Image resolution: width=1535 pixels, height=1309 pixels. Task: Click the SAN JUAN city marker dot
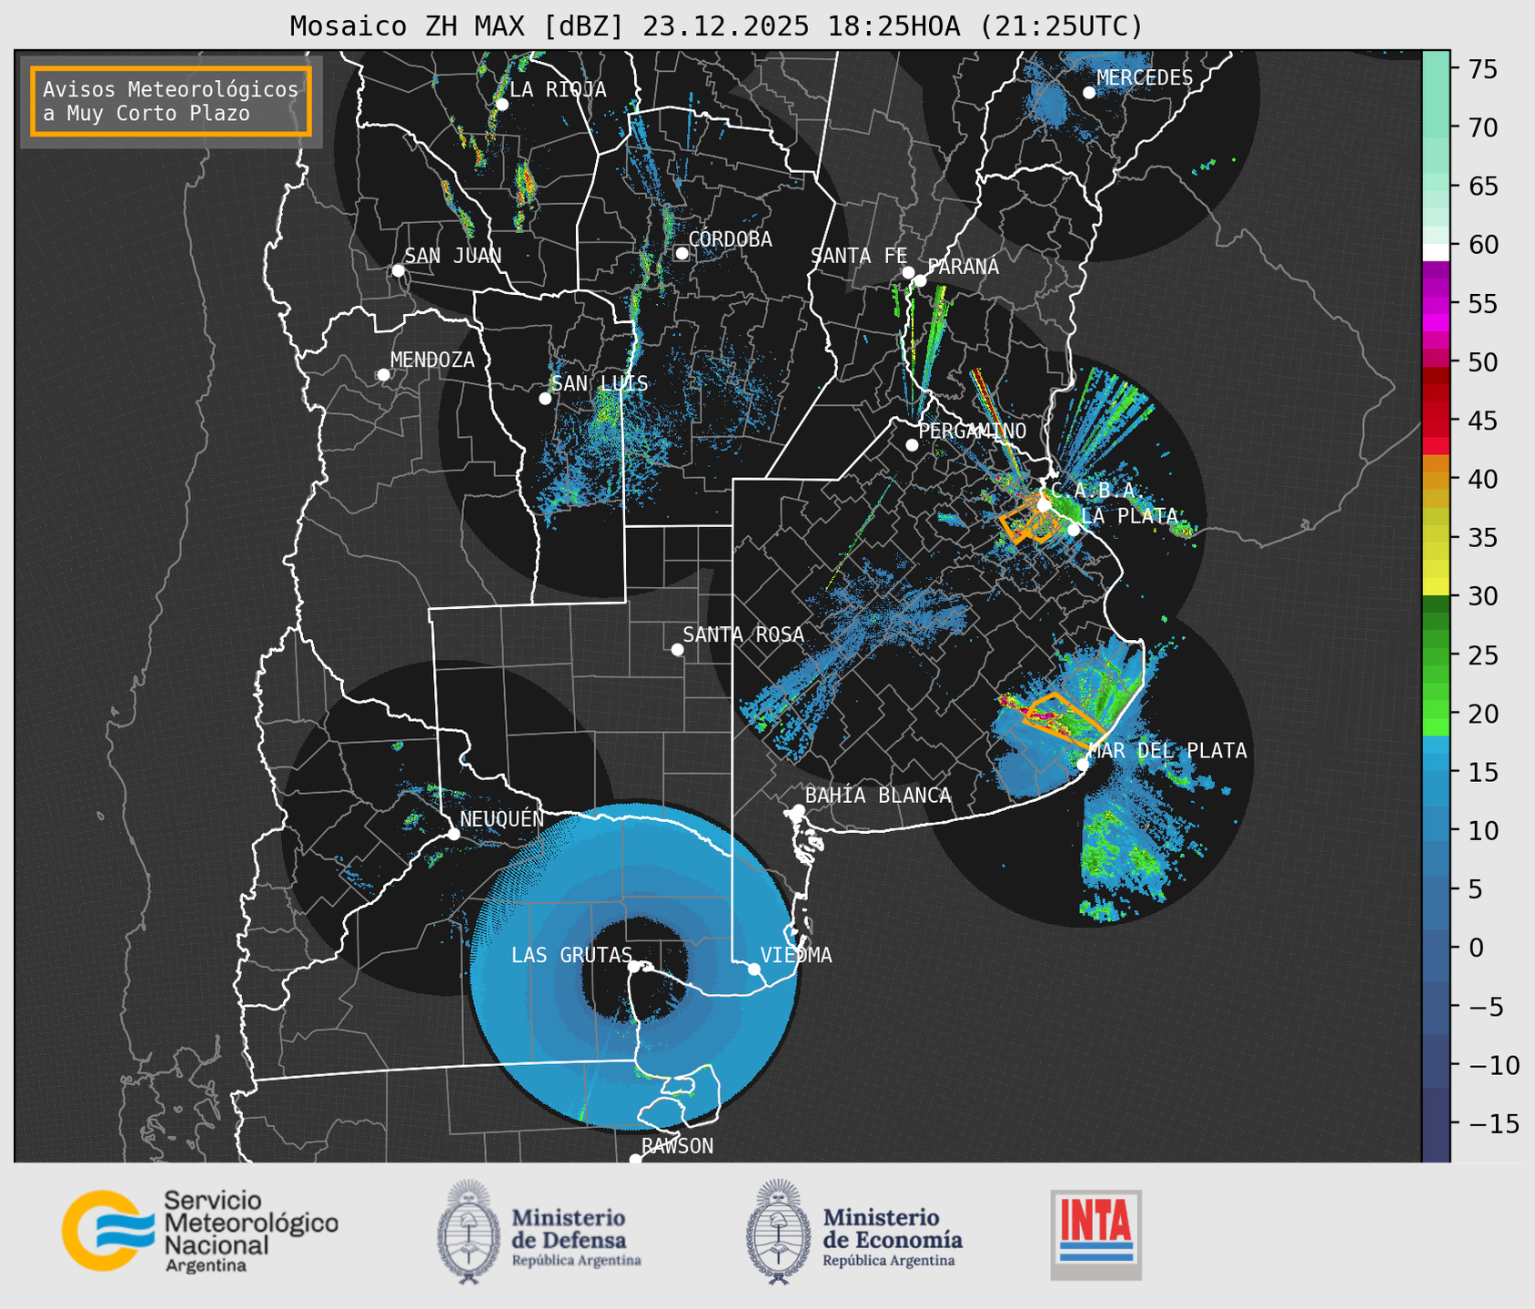coord(398,270)
